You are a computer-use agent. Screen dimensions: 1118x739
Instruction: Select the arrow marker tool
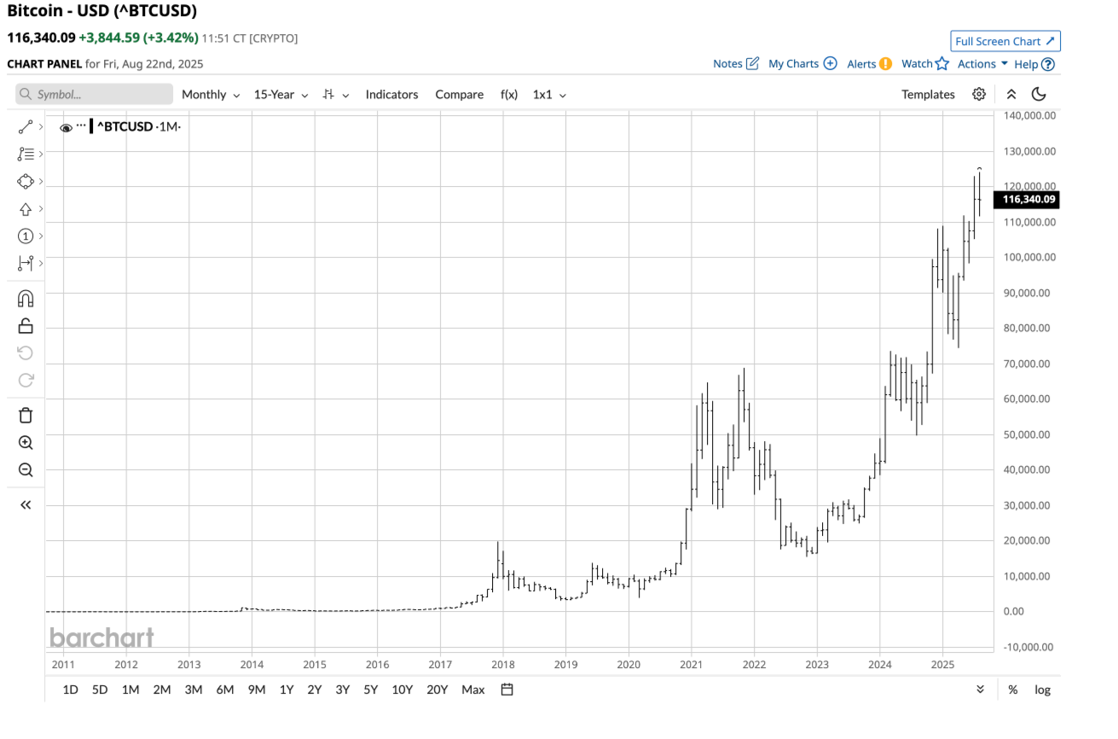coord(26,209)
